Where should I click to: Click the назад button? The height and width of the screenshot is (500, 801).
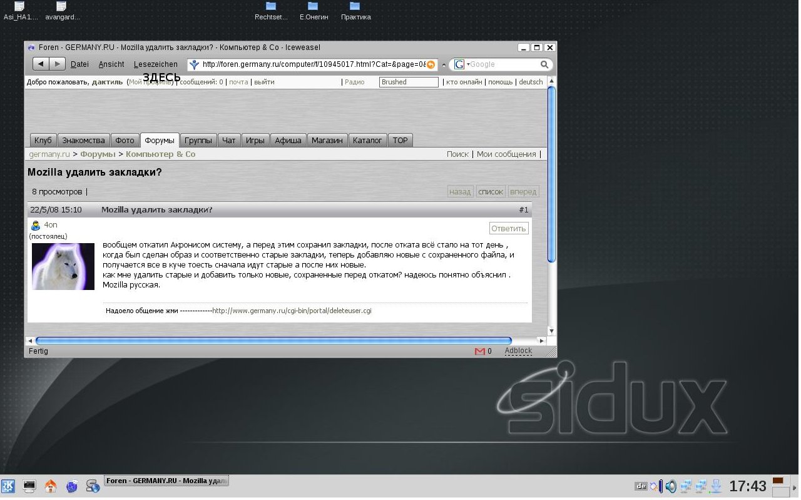(460, 192)
